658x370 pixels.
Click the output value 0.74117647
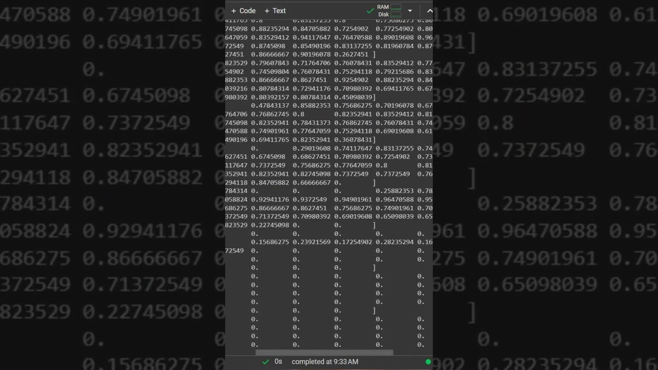point(353,149)
